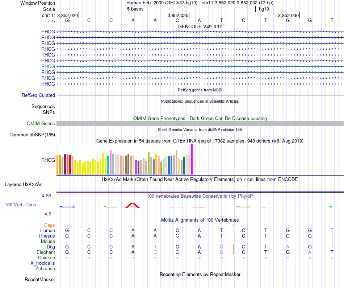Open the OMIM Genes track label
This screenshot has height=288, width=344.
(x=41, y=123)
